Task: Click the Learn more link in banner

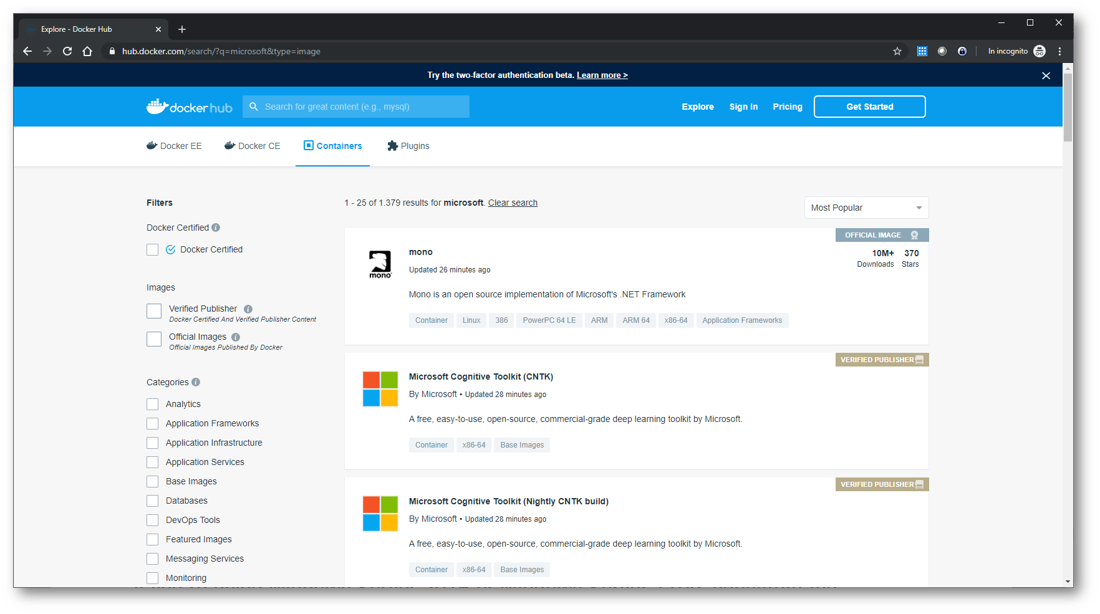Action: [x=602, y=75]
